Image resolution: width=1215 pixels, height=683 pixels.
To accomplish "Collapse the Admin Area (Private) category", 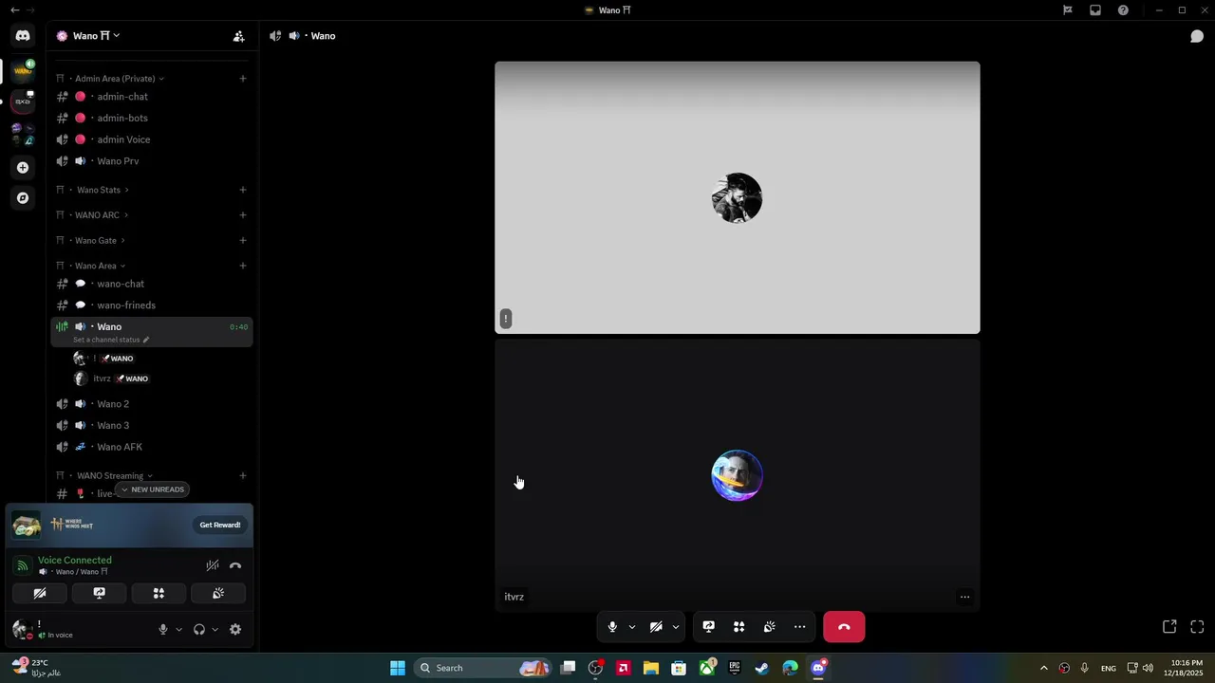I will (116, 79).
